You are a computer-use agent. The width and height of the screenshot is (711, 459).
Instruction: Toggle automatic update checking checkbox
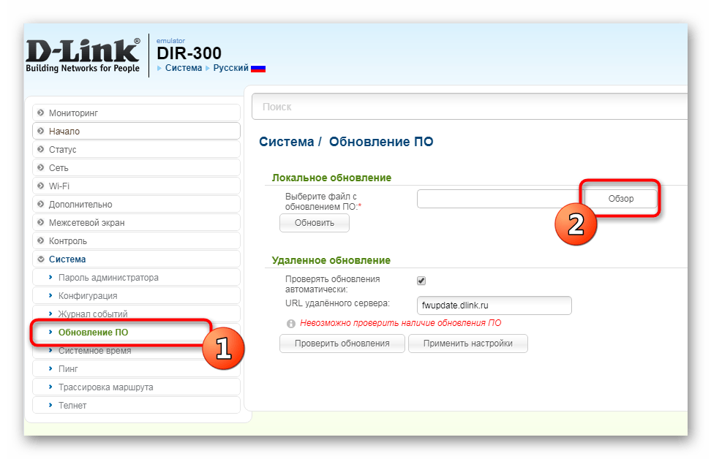click(421, 281)
